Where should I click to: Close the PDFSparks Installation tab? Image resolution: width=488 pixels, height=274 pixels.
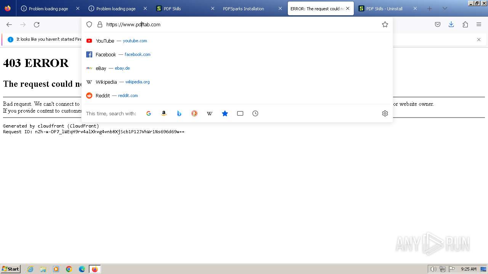coord(280,8)
